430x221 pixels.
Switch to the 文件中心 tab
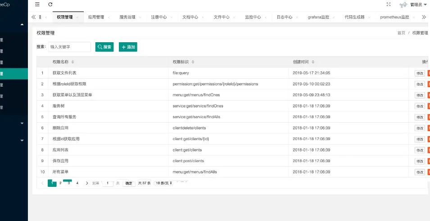(x=222, y=17)
